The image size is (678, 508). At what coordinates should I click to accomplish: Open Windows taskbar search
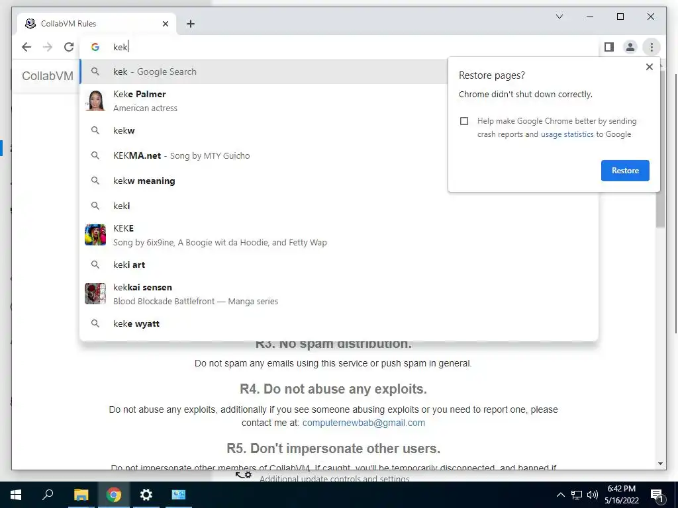pyautogui.click(x=48, y=495)
